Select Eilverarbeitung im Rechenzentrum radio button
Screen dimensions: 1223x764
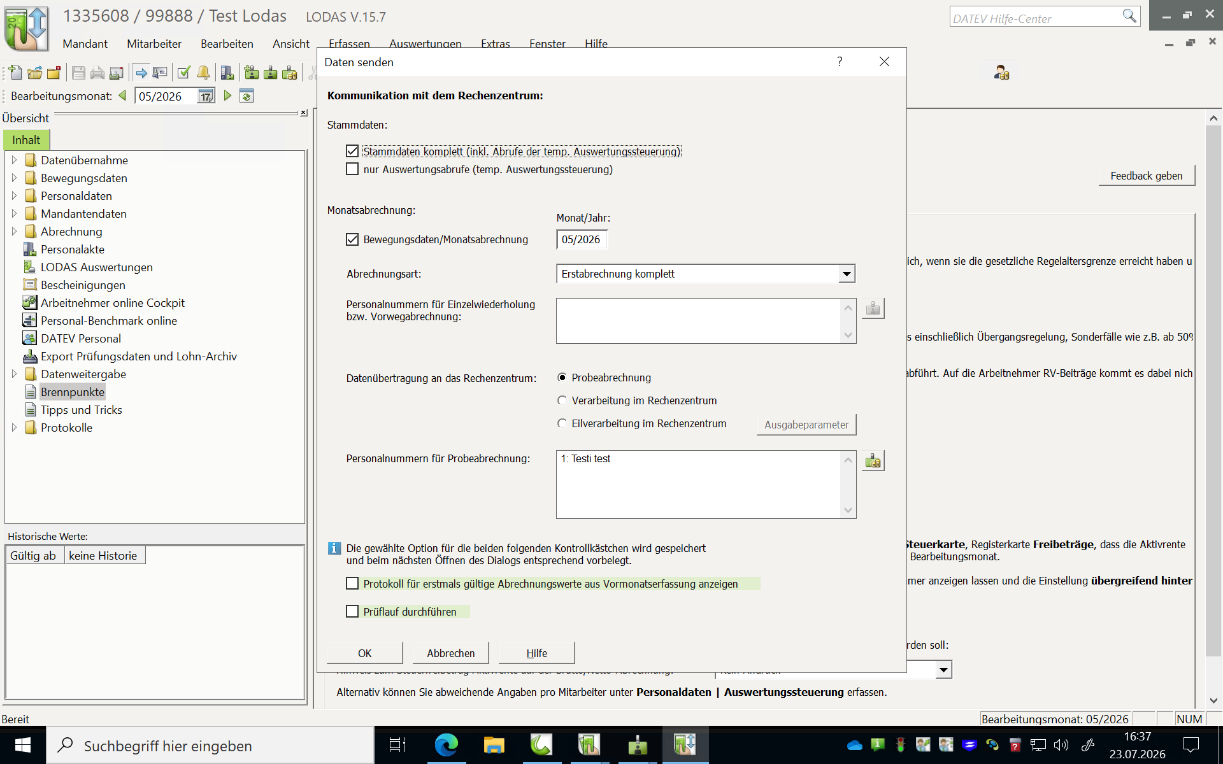562,423
